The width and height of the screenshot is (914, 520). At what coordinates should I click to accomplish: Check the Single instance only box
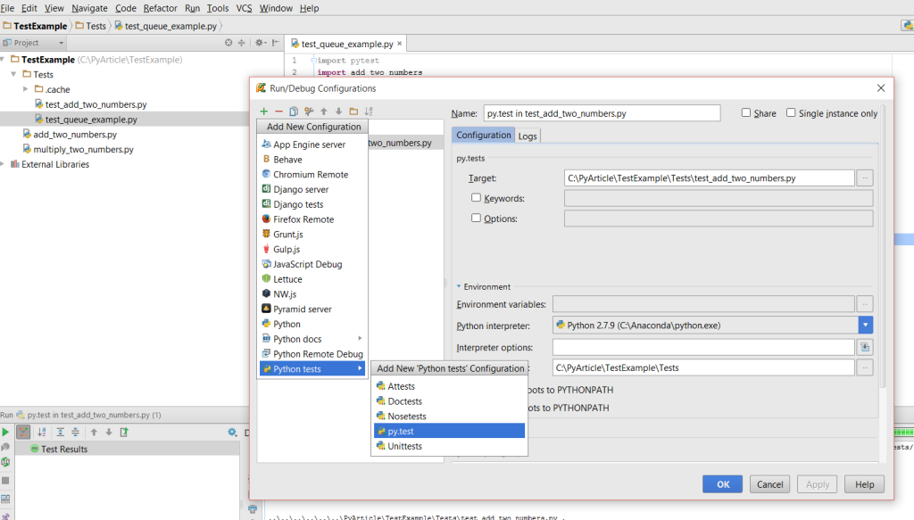click(x=791, y=113)
